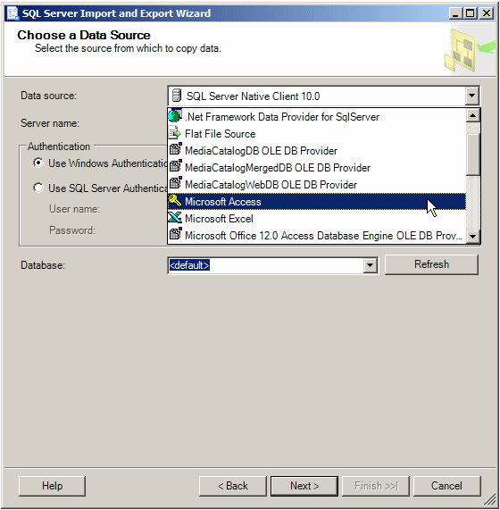This screenshot has width=500, height=510.
Task: Click the Microsoft Excel icon
Action: [175, 218]
